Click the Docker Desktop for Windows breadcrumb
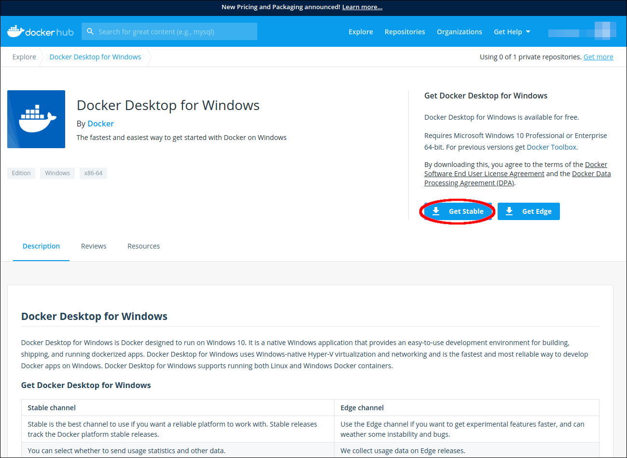Screen dimensions: 627x458 (x=96, y=57)
